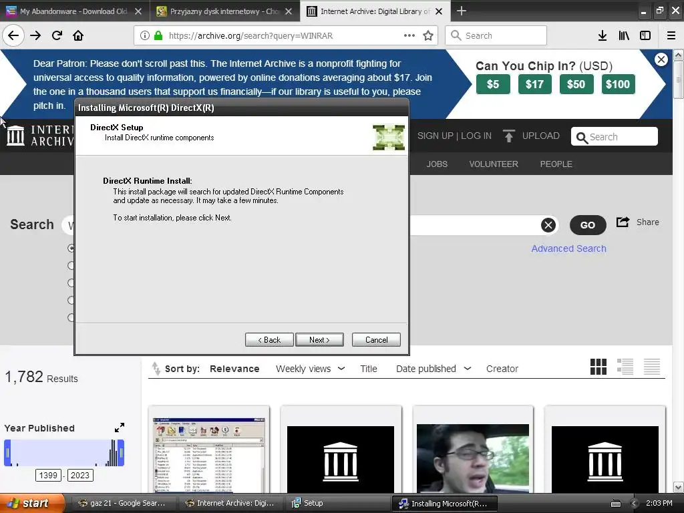Click the Internet Archive logo
Image resolution: width=684 pixels, height=513 pixels.
pos(16,136)
